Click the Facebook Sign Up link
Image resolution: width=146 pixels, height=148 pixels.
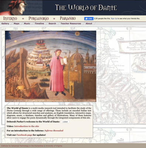[x=114, y=18]
